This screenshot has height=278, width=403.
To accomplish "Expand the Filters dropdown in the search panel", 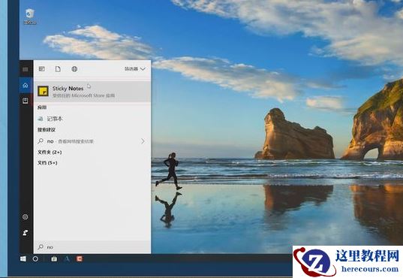I will [x=135, y=69].
